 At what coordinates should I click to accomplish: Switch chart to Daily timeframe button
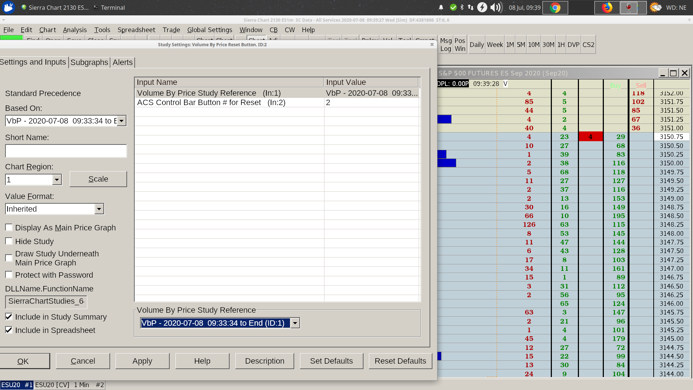point(476,44)
